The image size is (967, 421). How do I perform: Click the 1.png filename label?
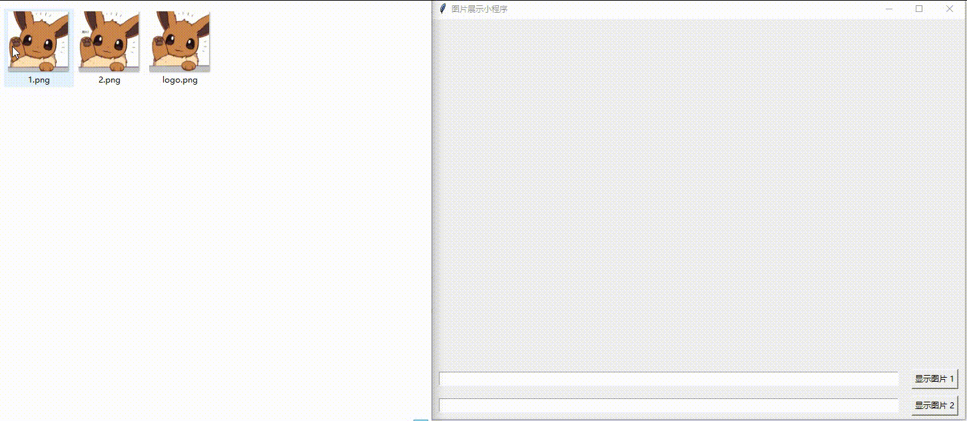coord(39,80)
